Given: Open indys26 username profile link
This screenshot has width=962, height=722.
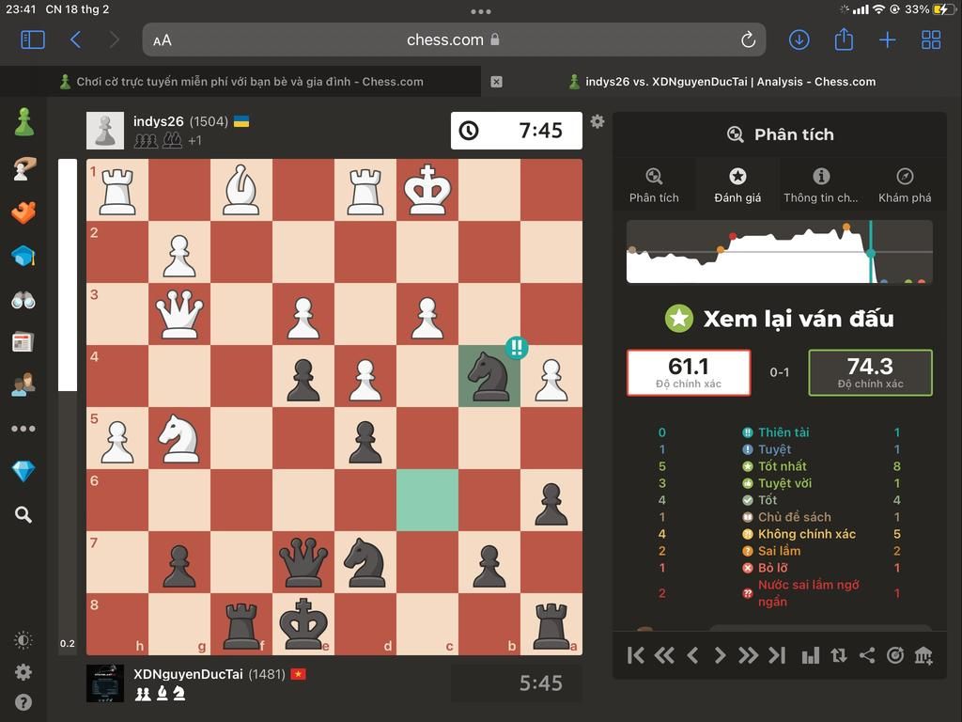Looking at the screenshot, I should coord(158,121).
